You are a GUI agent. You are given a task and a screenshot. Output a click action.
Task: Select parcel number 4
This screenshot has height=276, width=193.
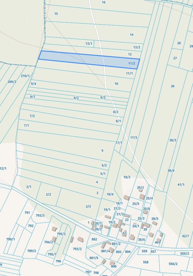pos(97,182)
